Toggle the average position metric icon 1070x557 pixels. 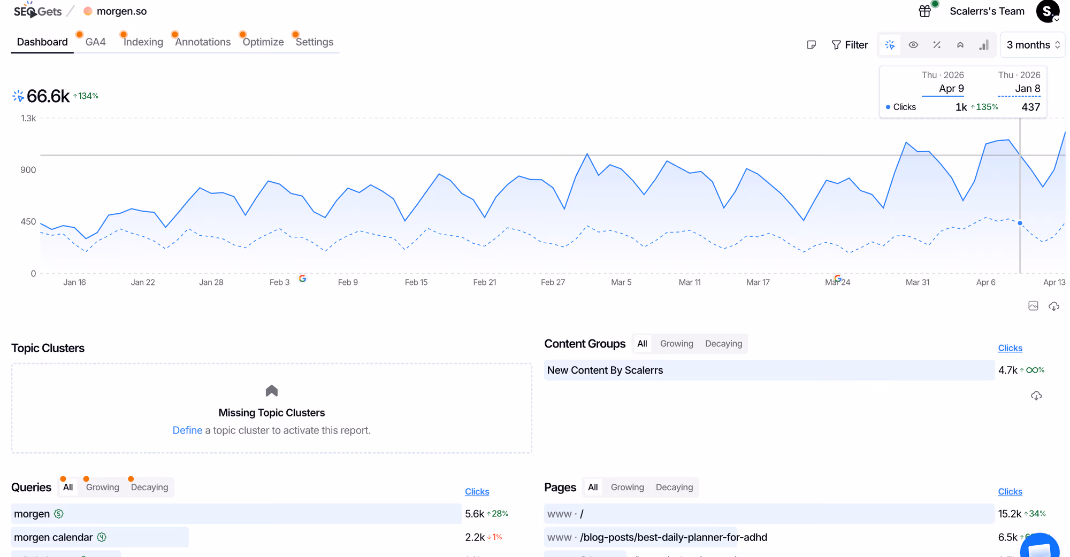[x=960, y=45]
